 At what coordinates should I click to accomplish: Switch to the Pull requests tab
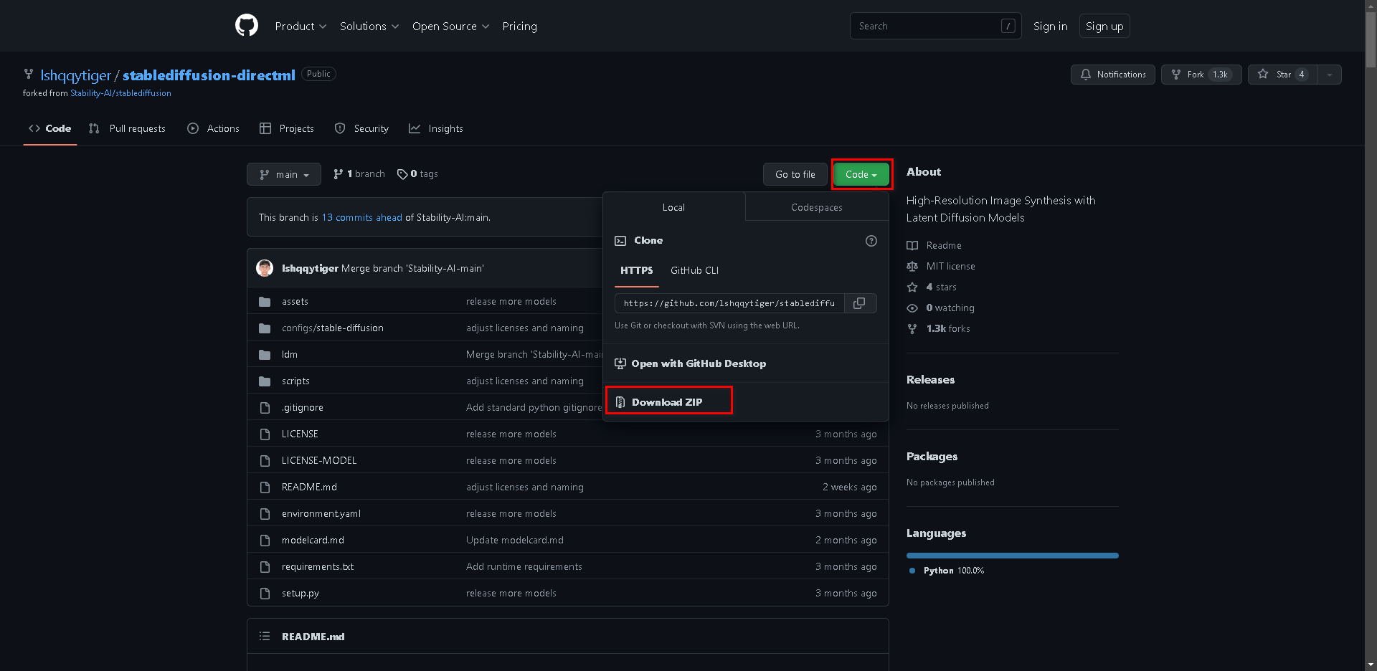click(x=127, y=129)
